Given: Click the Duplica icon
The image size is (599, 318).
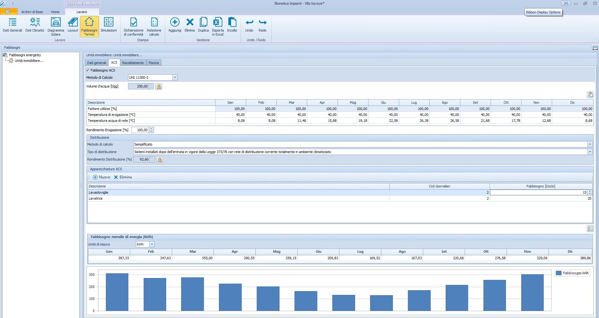Looking at the screenshot, I should [203, 22].
